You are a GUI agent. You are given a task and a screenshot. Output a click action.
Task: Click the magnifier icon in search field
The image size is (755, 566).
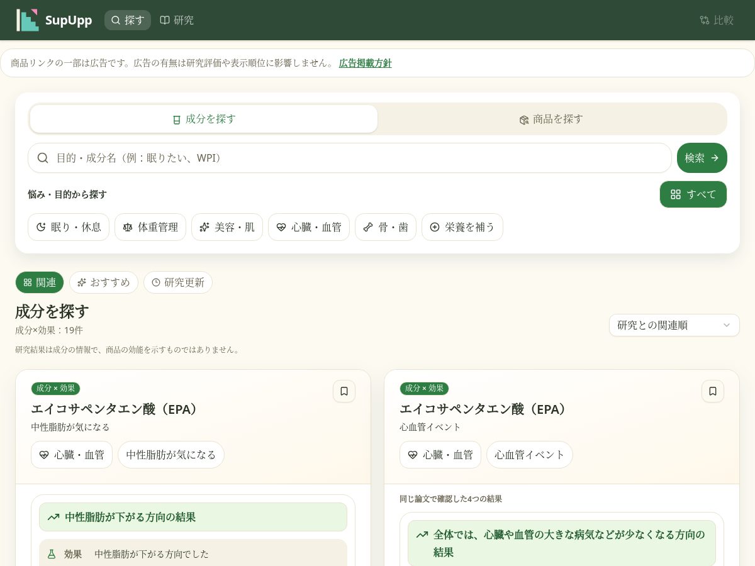click(43, 158)
